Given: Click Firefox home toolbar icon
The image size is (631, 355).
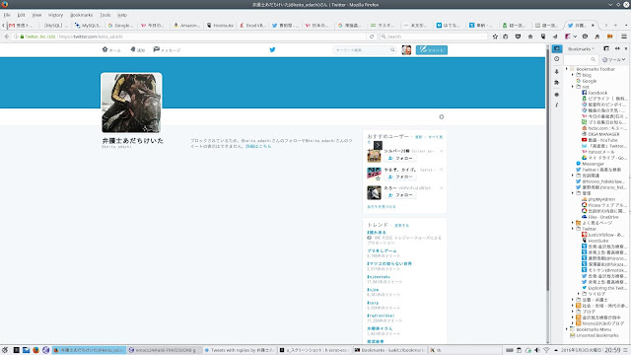Looking at the screenshot, I should [x=530, y=36].
